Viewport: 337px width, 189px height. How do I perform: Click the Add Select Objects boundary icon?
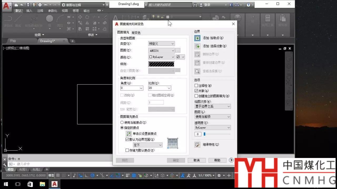(197, 46)
